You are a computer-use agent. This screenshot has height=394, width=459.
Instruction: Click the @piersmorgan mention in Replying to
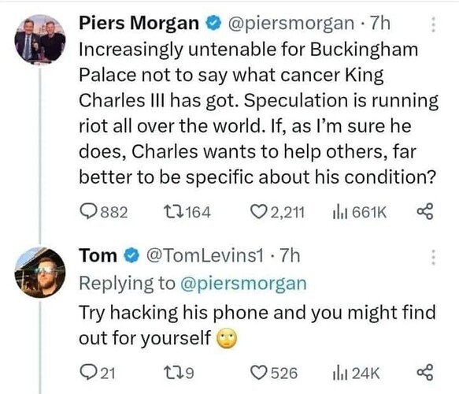click(x=243, y=283)
